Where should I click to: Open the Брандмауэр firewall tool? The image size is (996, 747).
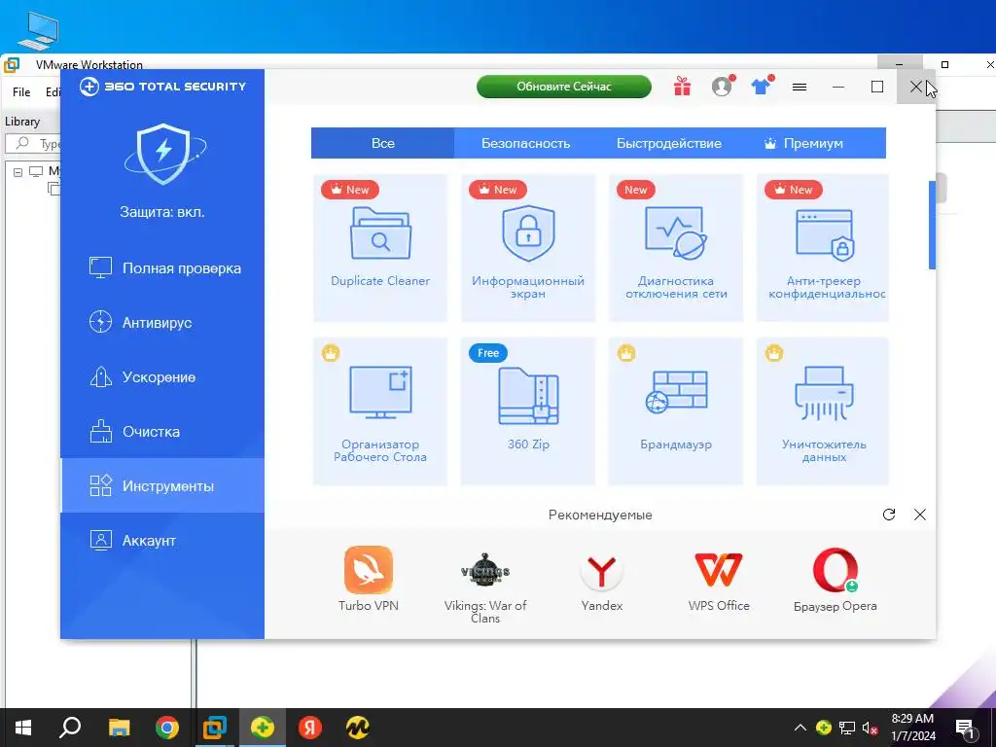(676, 411)
